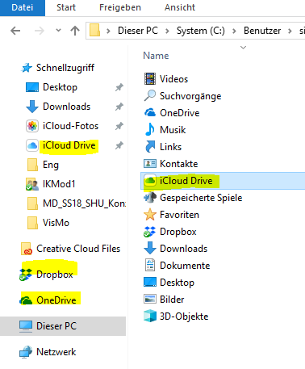Click the Kontakte card icon
Image resolution: width=305 pixels, height=369 pixels.
pos(150,163)
